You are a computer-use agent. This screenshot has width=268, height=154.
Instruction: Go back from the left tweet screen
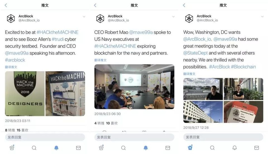tap(6, 5)
